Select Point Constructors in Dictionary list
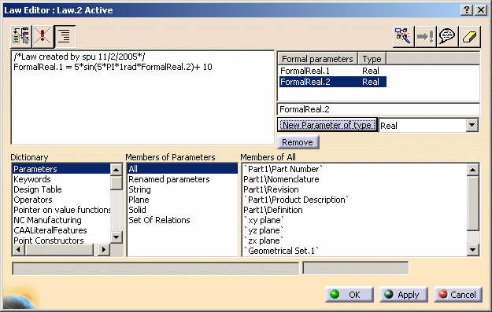492x312 pixels. pos(61,240)
